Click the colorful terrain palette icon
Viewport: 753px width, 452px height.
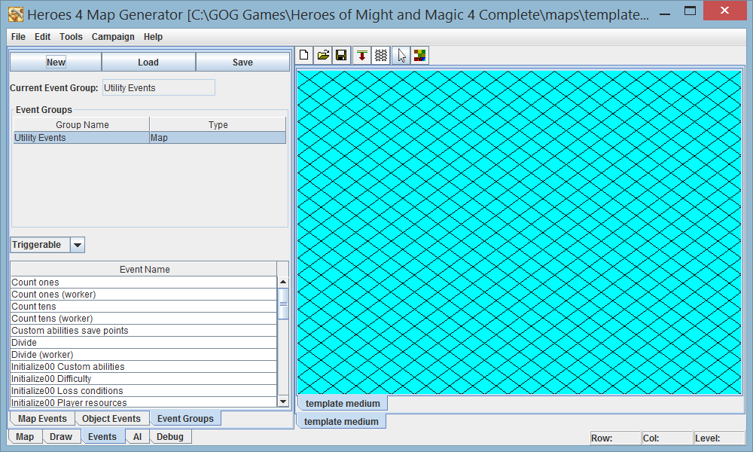click(x=420, y=55)
